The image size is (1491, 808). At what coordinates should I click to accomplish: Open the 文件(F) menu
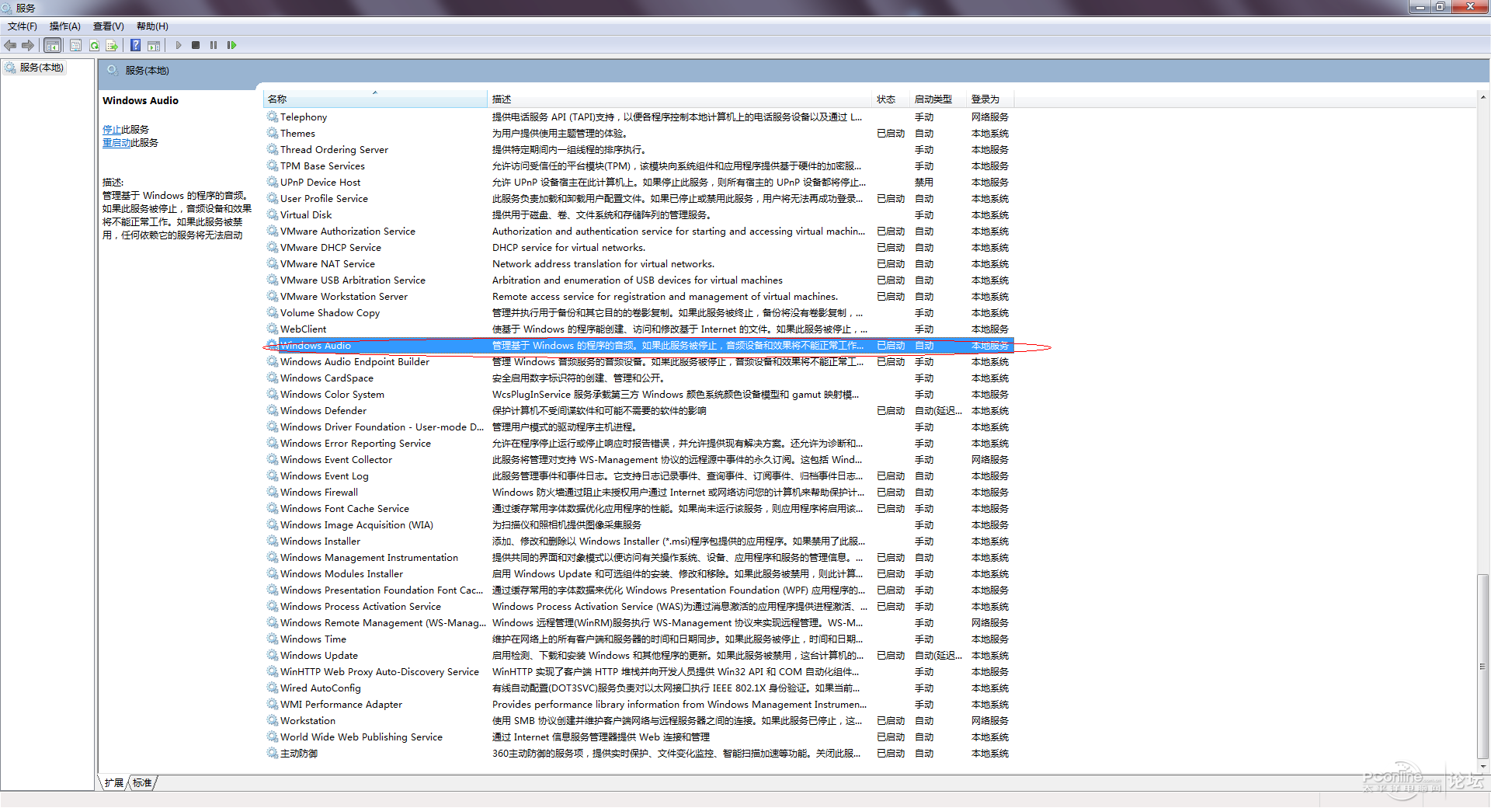coord(23,26)
